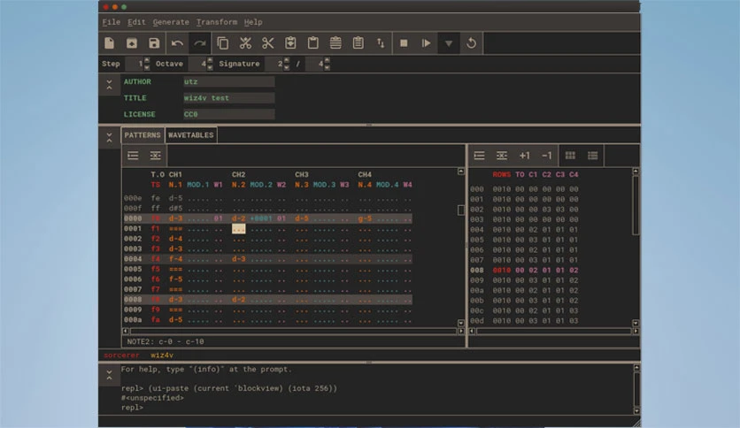This screenshot has width=740, height=428.
Task: Click the circular reload arrow icon
Action: (471, 43)
